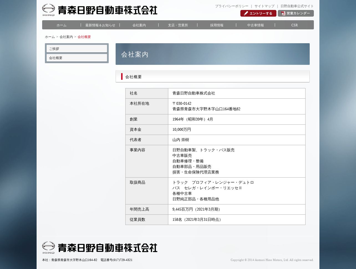Click the 損害・生命保険代理店業務 business line
The width and height of the screenshot is (356, 269).
pos(196,172)
